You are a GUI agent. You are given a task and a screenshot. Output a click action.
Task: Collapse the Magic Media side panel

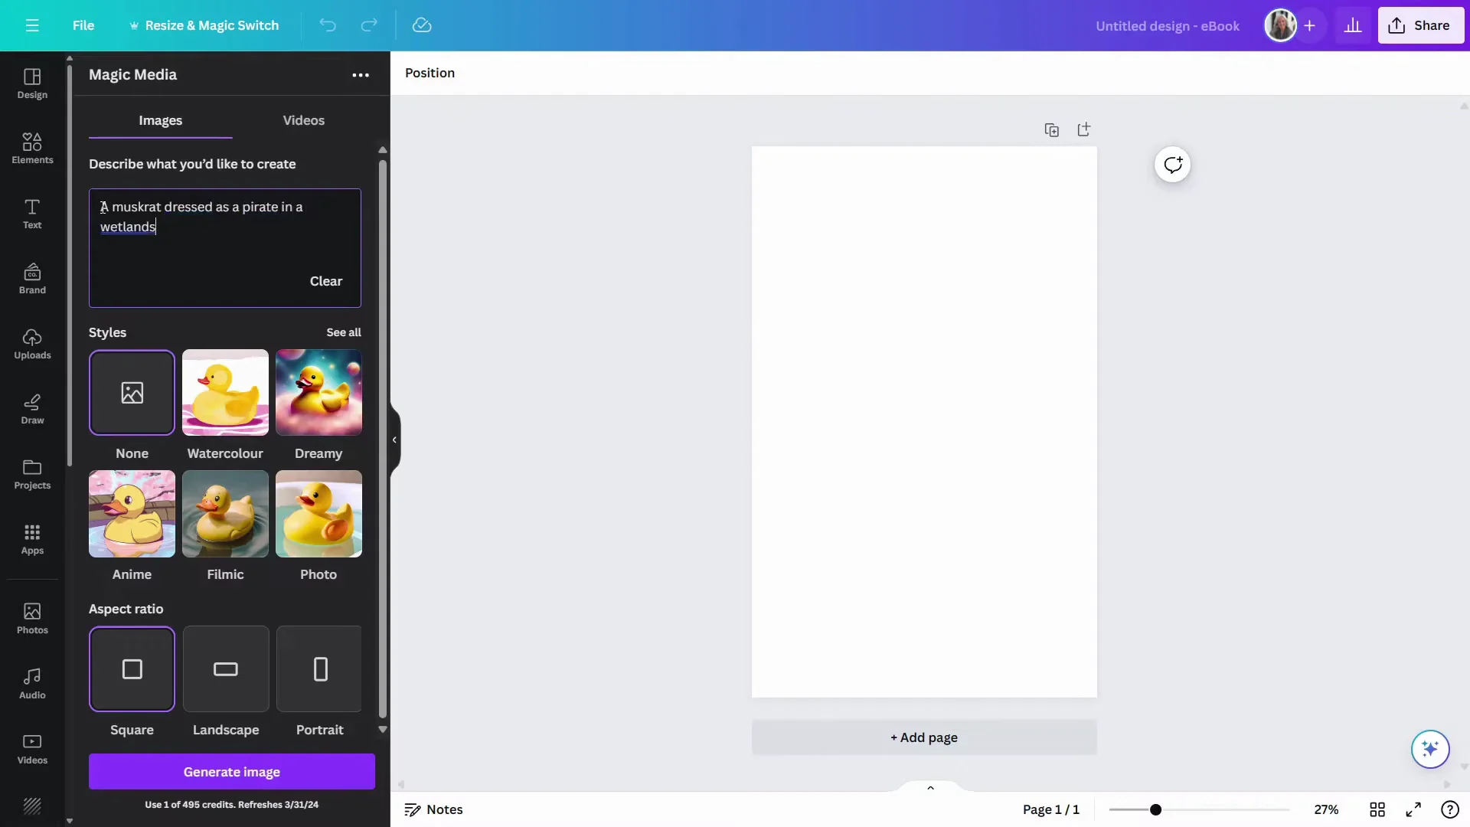pyautogui.click(x=394, y=440)
